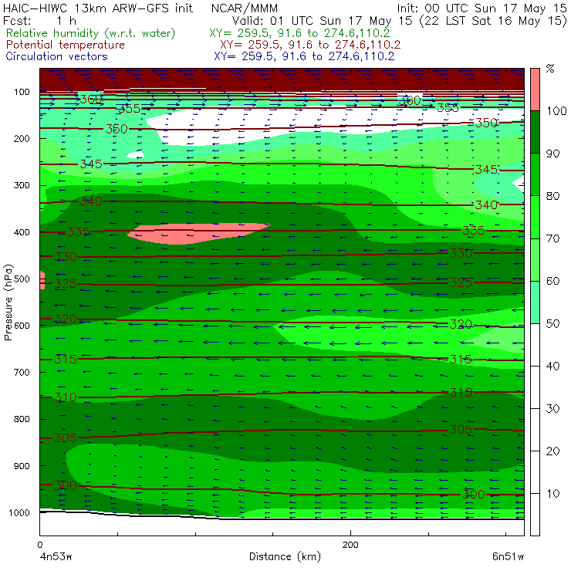Click the blue 'Circulation vectors' legend label
Image resolution: width=571 pixels, height=571 pixels.
[x=56, y=56]
